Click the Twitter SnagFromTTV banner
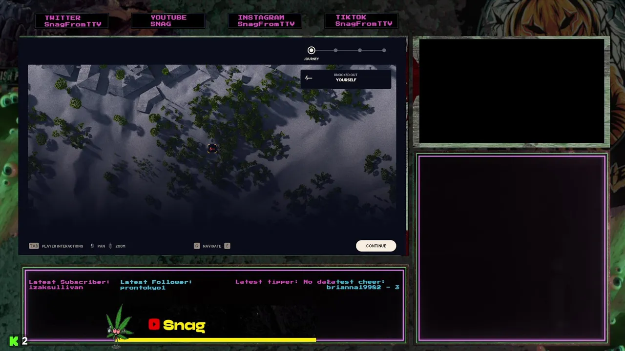Viewport: 625px width, 351px height. coord(72,21)
